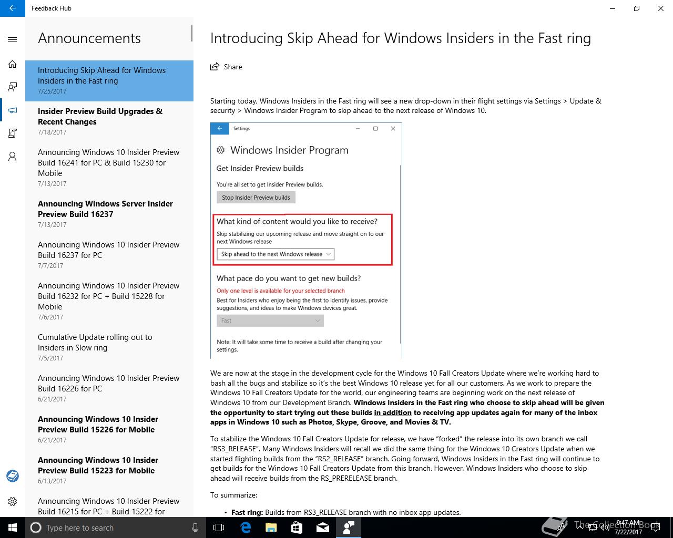This screenshot has width=673, height=538.
Task: Open Cumulative Update rolling out to Slow ring
Action: point(109,348)
